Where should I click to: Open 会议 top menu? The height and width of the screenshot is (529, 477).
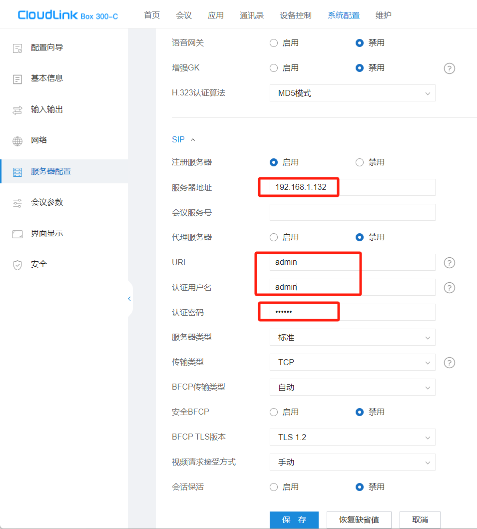[184, 15]
